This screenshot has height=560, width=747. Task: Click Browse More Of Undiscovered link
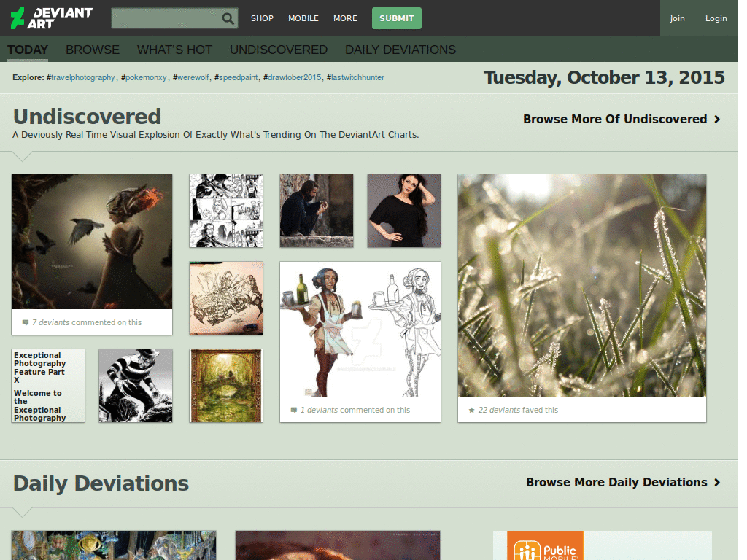614,119
